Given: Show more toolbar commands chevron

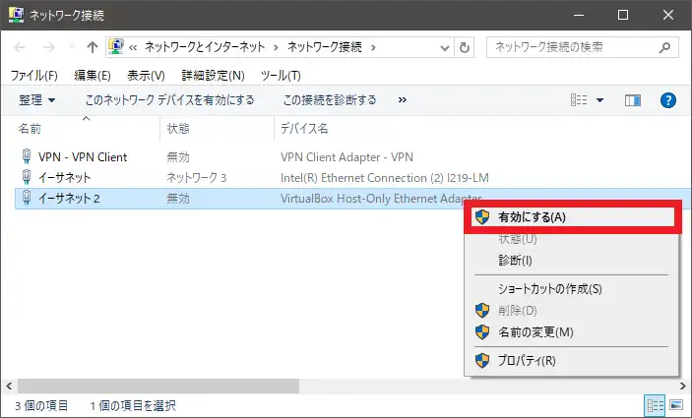Looking at the screenshot, I should [x=402, y=100].
